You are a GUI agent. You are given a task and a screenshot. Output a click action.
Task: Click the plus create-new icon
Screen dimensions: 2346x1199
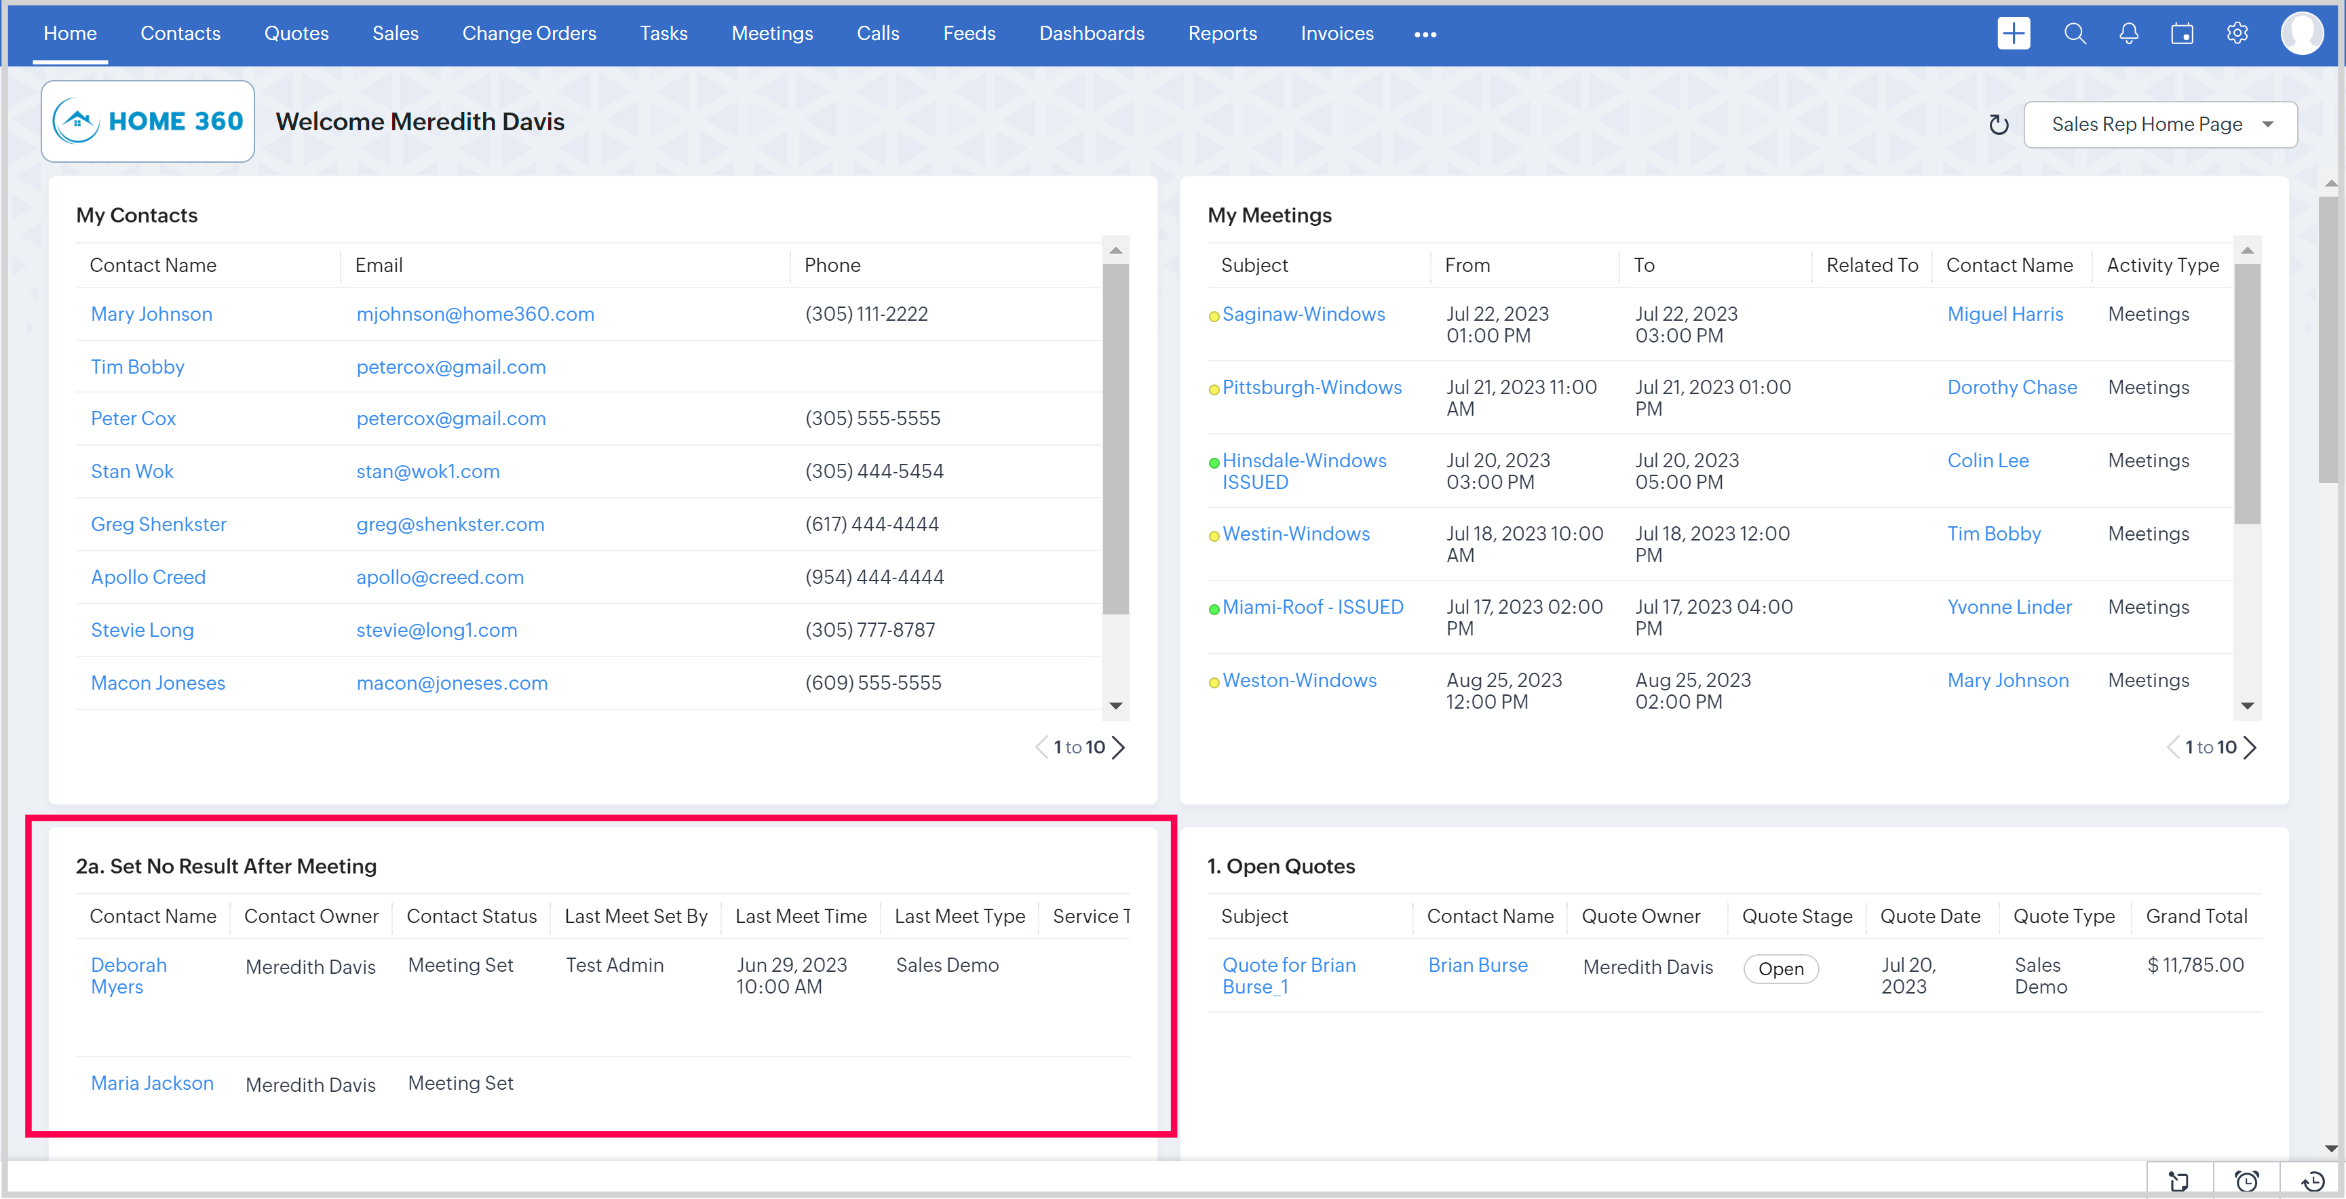pos(2013,34)
